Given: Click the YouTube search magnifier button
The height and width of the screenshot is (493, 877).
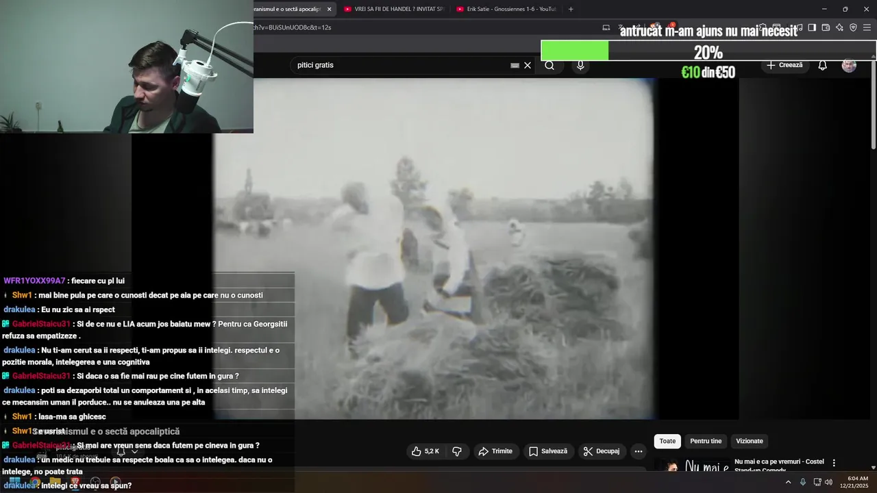Looking at the screenshot, I should click(549, 65).
